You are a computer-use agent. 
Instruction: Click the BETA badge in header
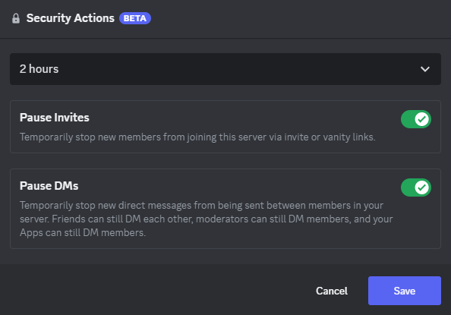tap(135, 18)
